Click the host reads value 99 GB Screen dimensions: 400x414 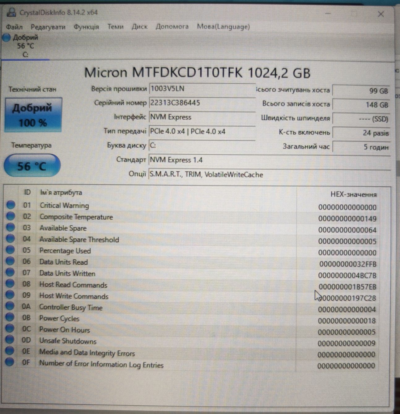(x=361, y=91)
